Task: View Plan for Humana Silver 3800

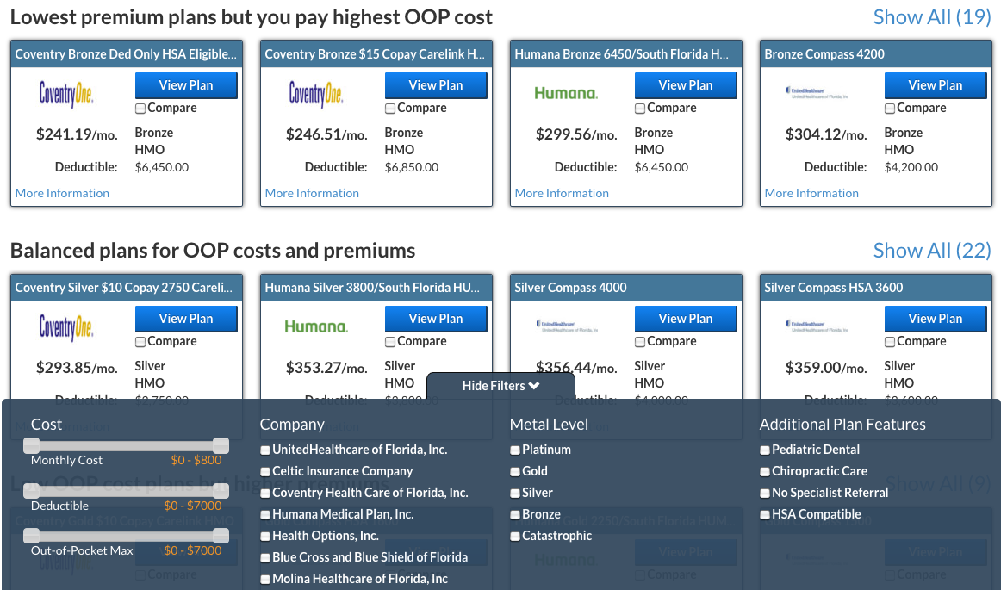Action: coord(436,319)
